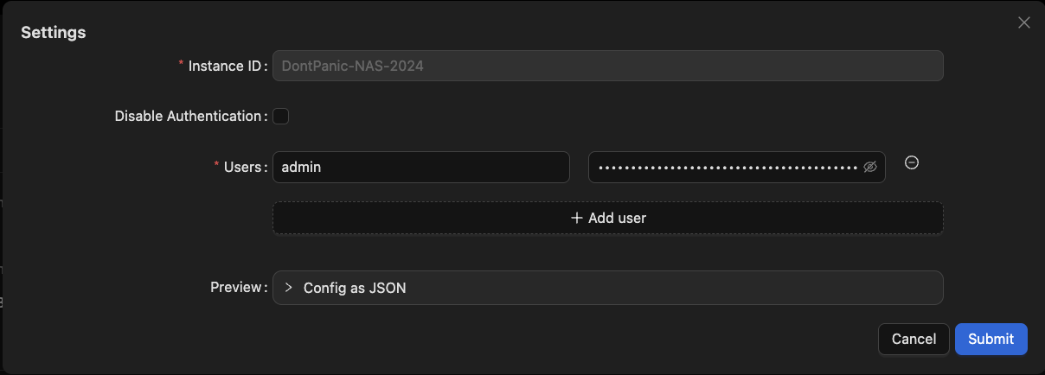This screenshot has width=1045, height=375.
Task: Click the red asterisk beside Instance ID
Action: [182, 65]
